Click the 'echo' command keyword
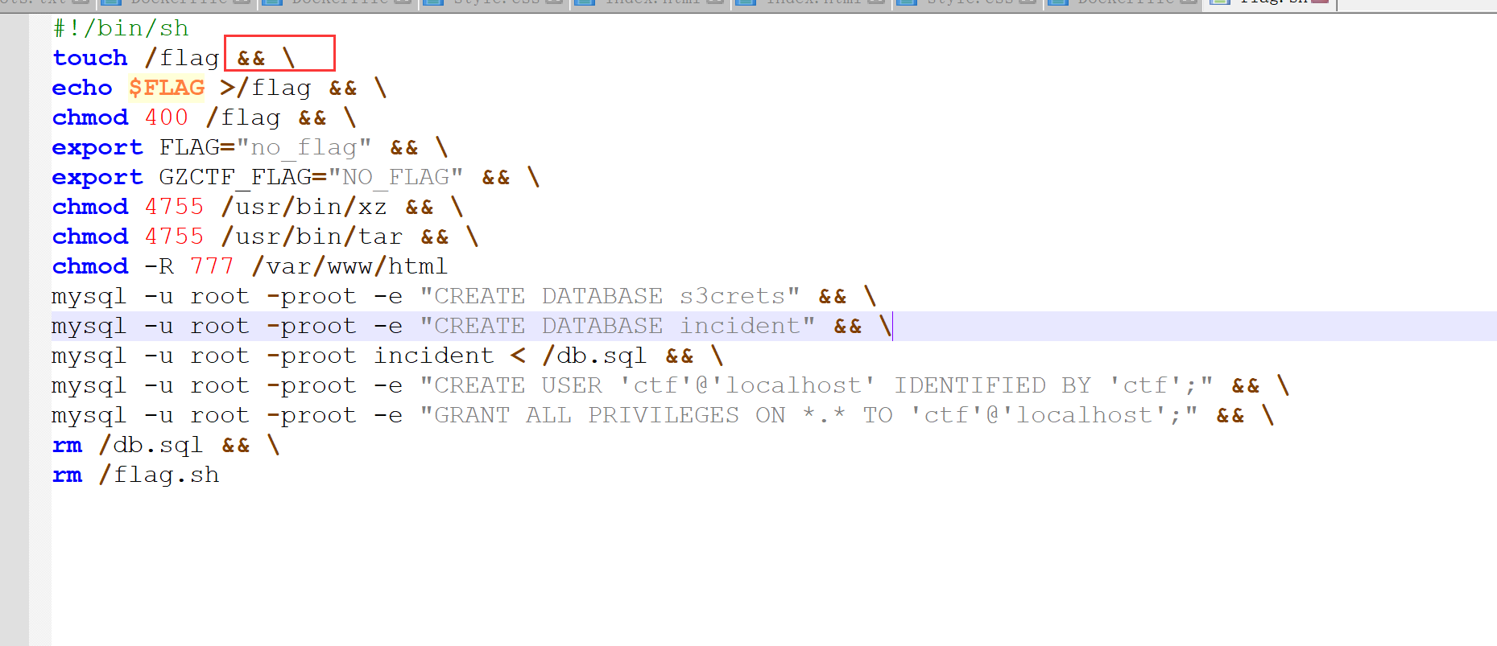Viewport: 1497px width, 646px height. click(x=82, y=88)
